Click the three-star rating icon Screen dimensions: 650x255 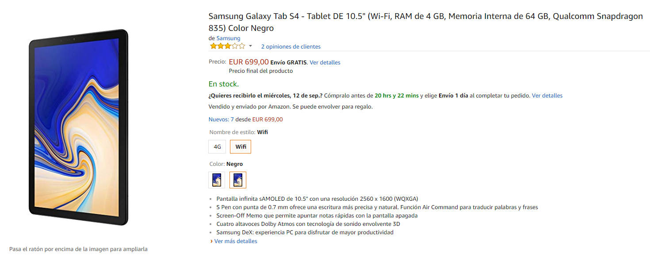pos(227,46)
